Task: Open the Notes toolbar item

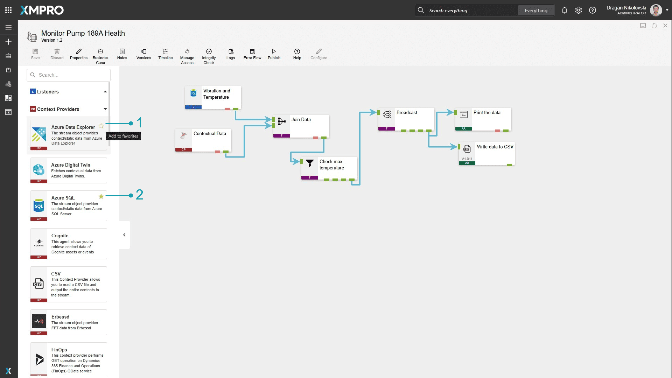Action: point(122,54)
